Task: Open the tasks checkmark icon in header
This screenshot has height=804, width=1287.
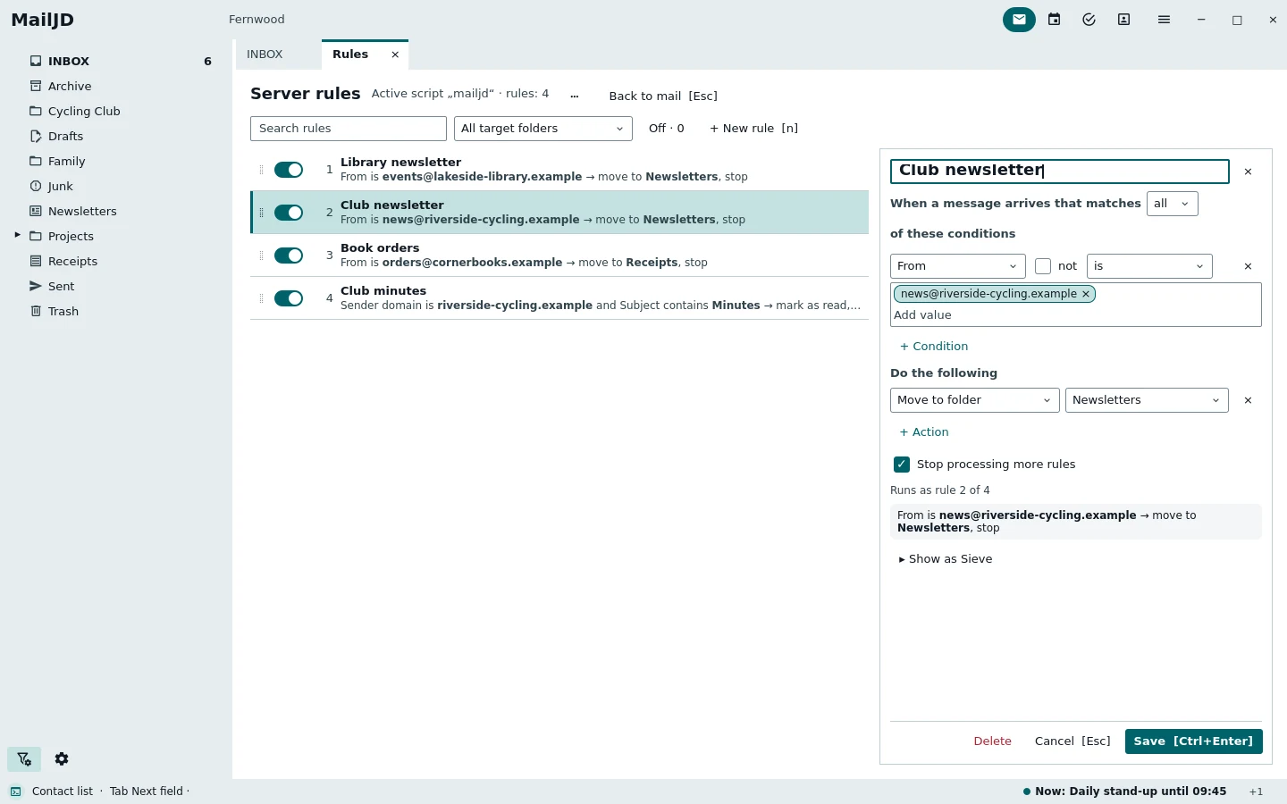Action: 1089,20
